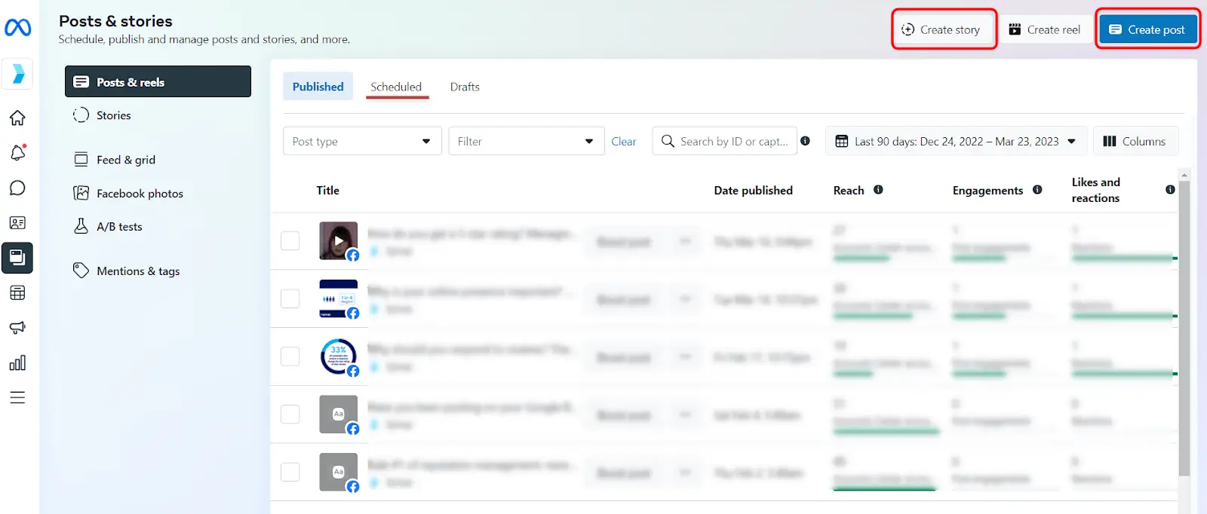This screenshot has height=514, width=1207.
Task: Open the Planner calendar grid icon
Action: pyautogui.click(x=17, y=292)
